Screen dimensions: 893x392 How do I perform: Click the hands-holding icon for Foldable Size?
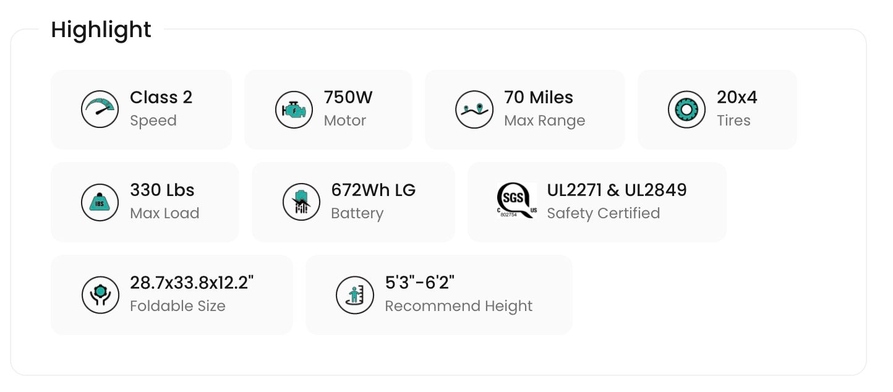click(100, 295)
